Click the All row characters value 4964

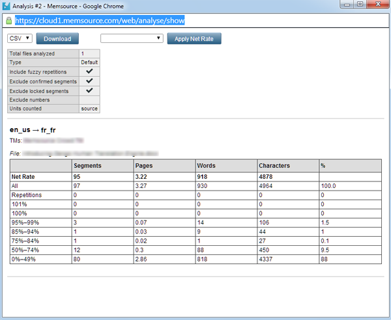click(266, 186)
